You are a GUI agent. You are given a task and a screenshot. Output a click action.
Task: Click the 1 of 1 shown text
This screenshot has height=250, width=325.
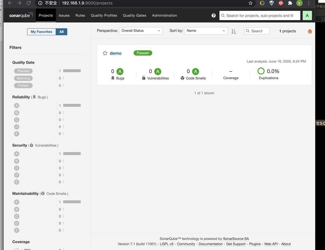204,93
